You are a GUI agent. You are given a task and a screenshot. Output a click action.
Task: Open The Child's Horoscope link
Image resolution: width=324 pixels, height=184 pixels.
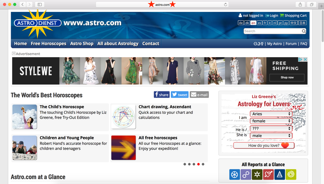pyautogui.click(x=62, y=107)
